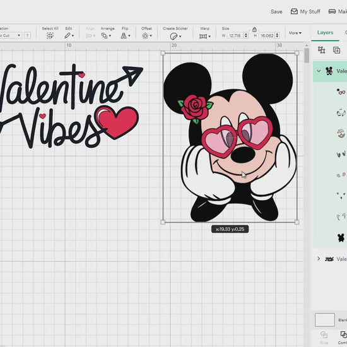Expand the bottom Valentine Vibes layer group
This screenshot has height=347, width=347.
[319, 259]
